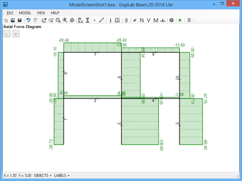
Task: Click the New model icon
Action: coord(6,20)
